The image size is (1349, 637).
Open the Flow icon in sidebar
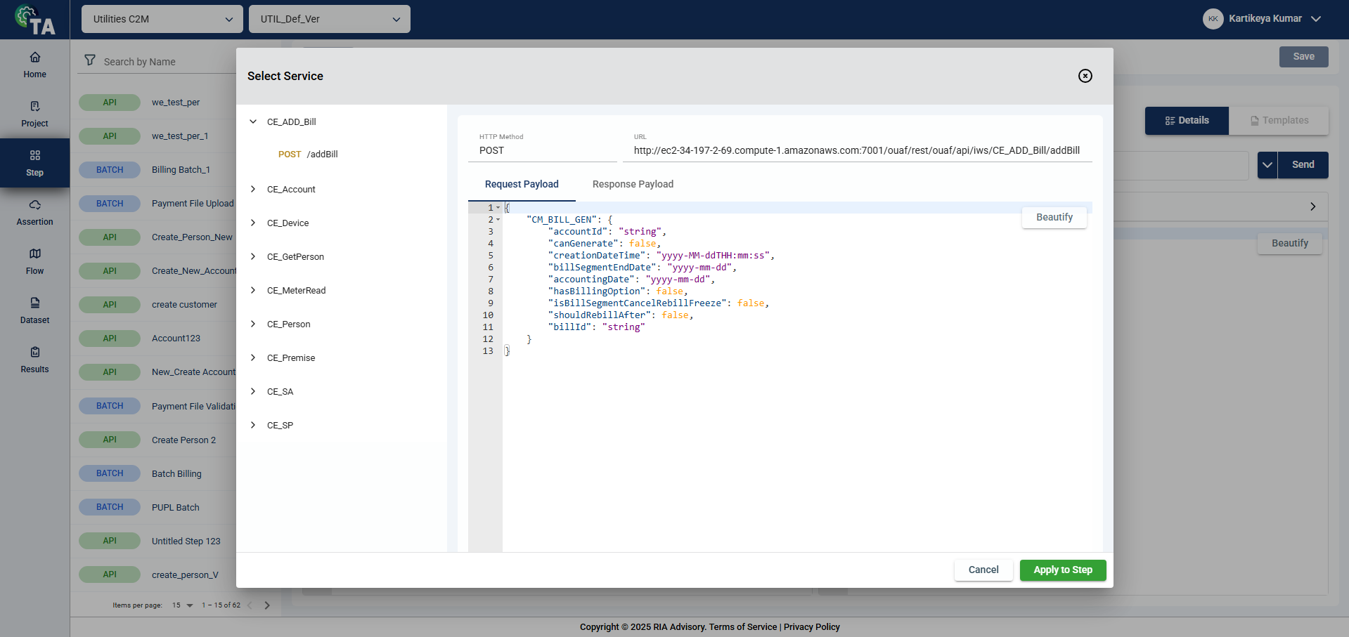click(34, 261)
